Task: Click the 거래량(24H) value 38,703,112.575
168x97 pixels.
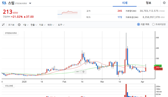Action: pyautogui.click(x=149, y=11)
